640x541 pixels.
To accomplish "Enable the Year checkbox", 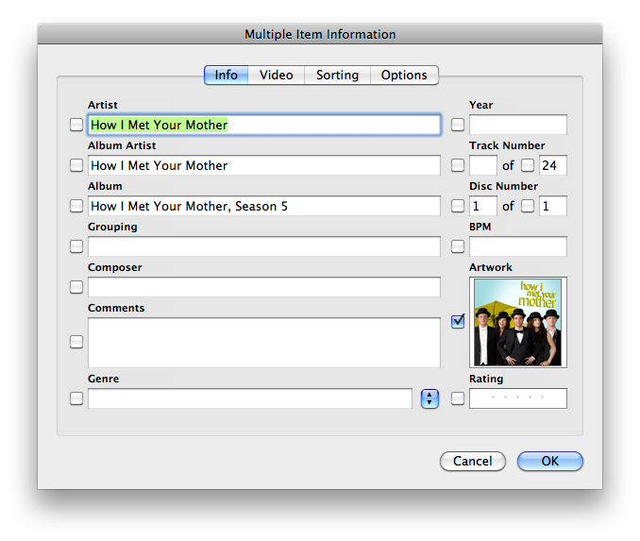I will click(x=458, y=125).
